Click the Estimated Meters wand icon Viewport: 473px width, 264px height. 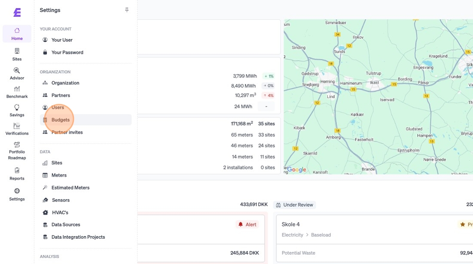(x=45, y=188)
